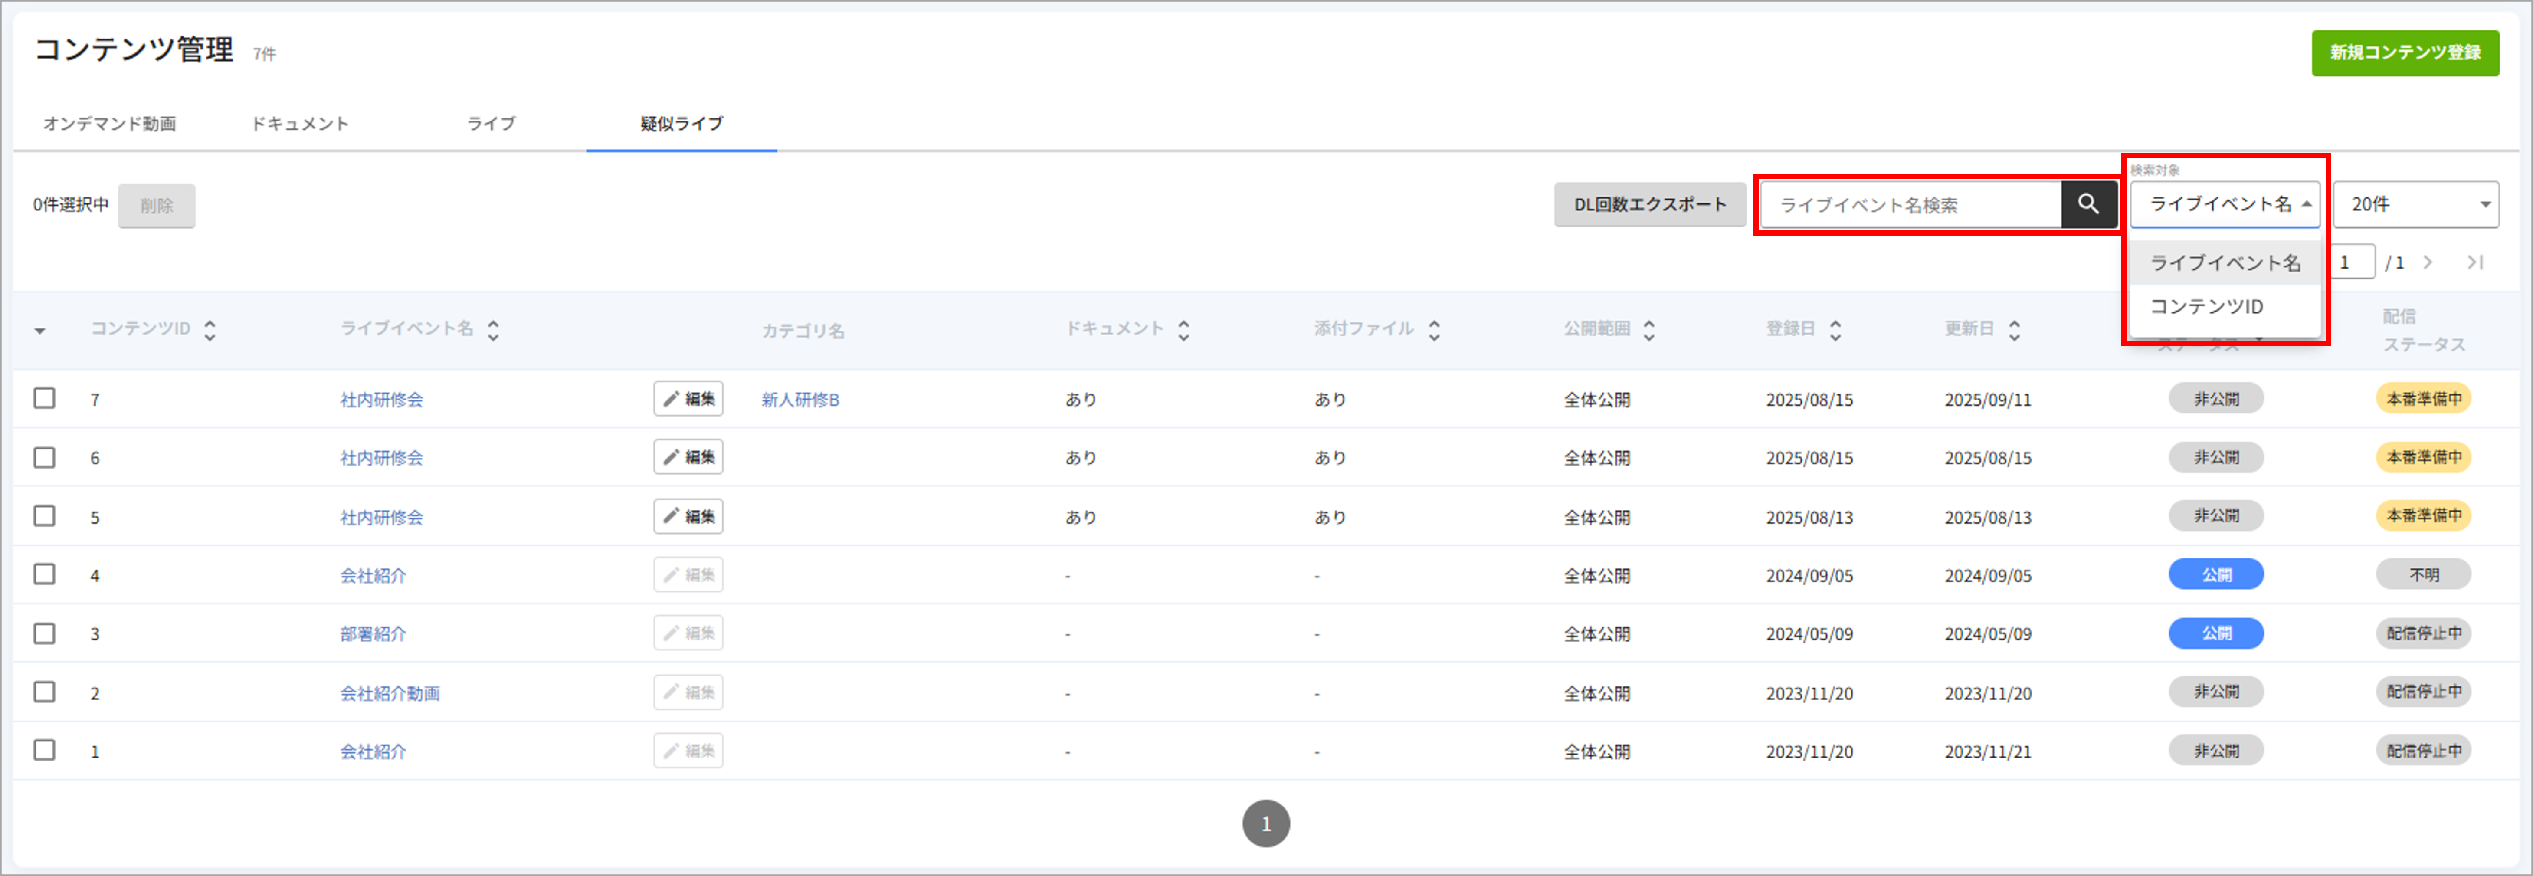Select checkbox for content ID 6
Viewport: 2533px width, 876px height.
tap(44, 457)
